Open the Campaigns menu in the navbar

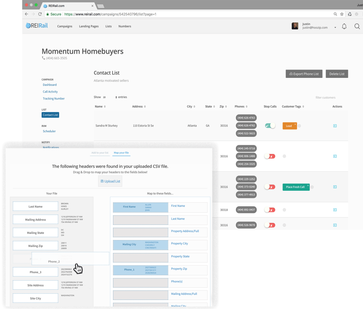pos(65,26)
